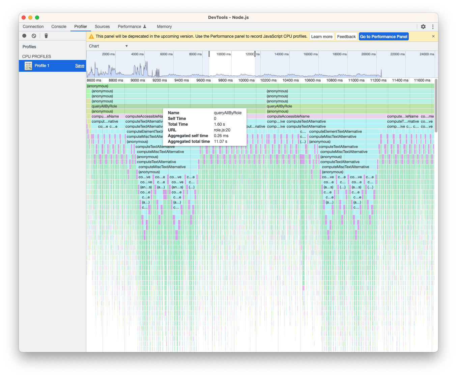Image resolution: width=457 pixels, height=377 pixels.
Task: Go to the Sources tab
Action: tap(102, 27)
